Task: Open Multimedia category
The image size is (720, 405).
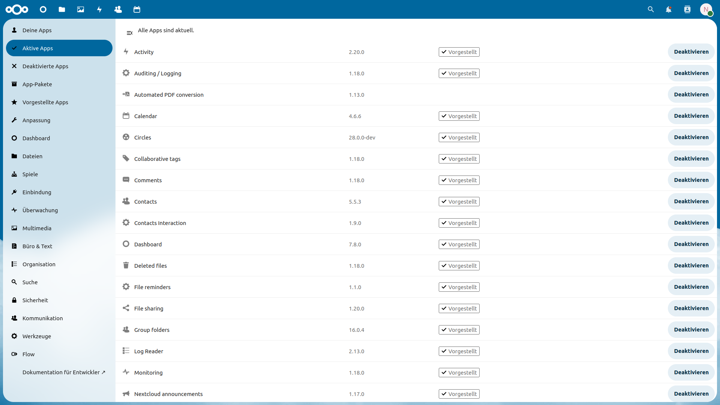Action: click(x=59, y=228)
